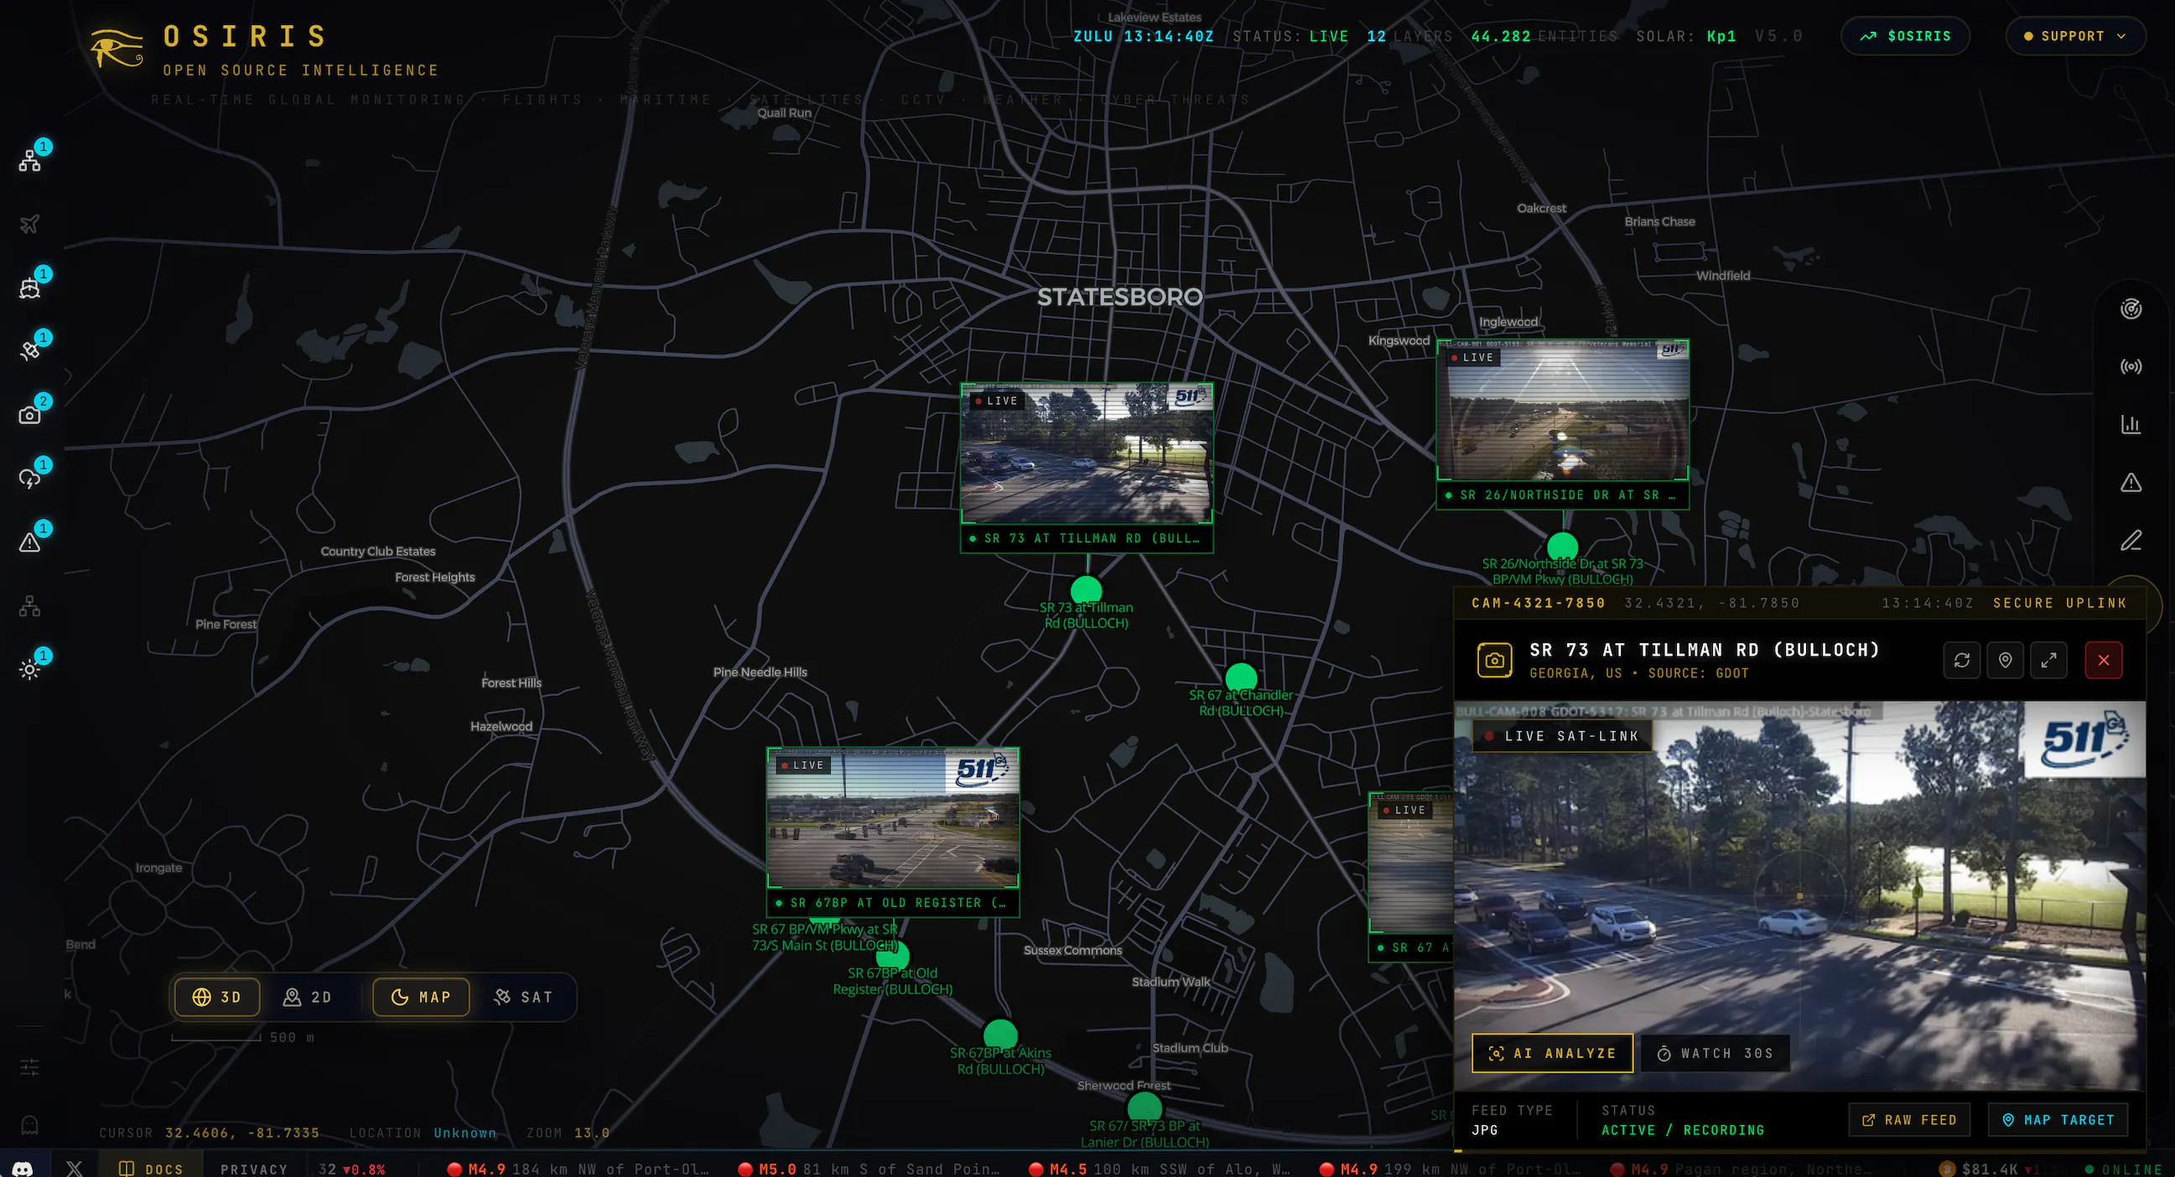Open the X social link icon
This screenshot has height=1177, width=2175.
(x=75, y=1169)
